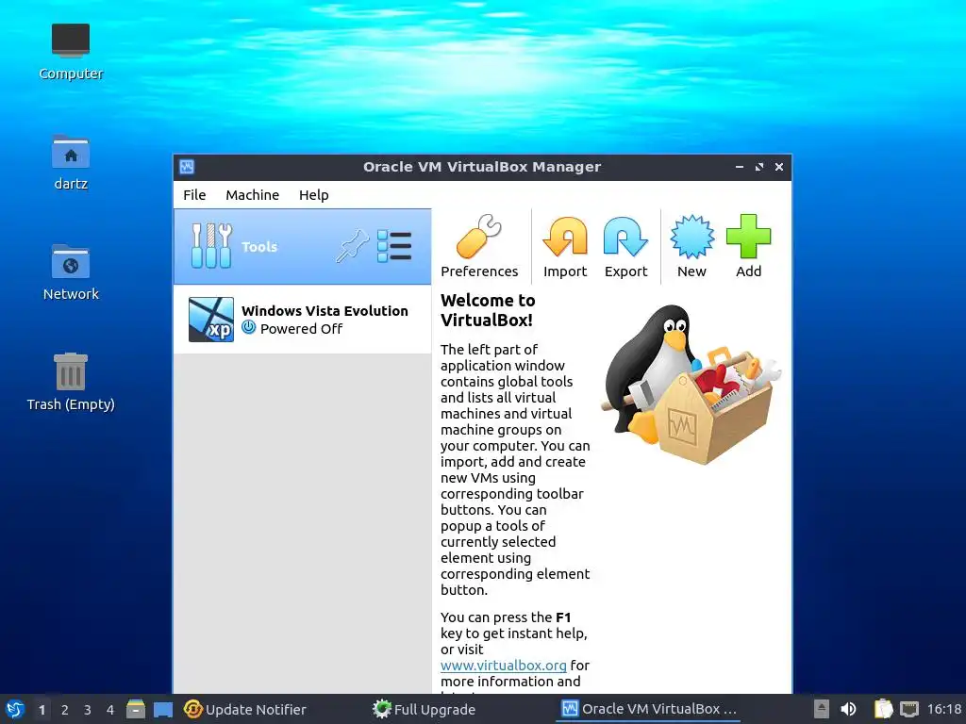
Task: Click the removable media tray icon
Action: pyautogui.click(x=822, y=709)
